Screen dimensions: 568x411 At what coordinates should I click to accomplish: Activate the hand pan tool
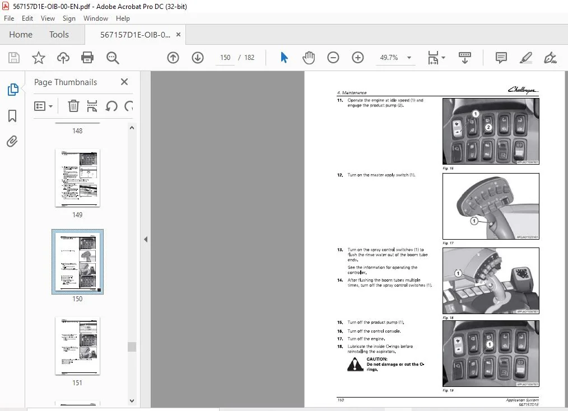pyautogui.click(x=309, y=58)
